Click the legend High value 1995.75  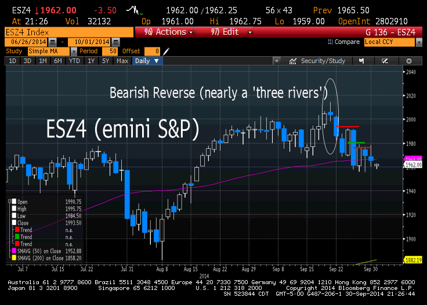pos(73,209)
